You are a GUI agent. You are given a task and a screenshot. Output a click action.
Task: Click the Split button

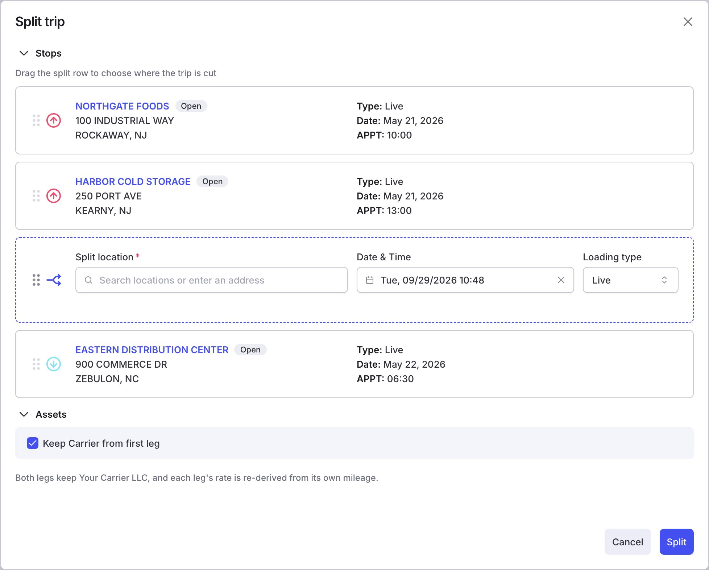pyautogui.click(x=677, y=542)
